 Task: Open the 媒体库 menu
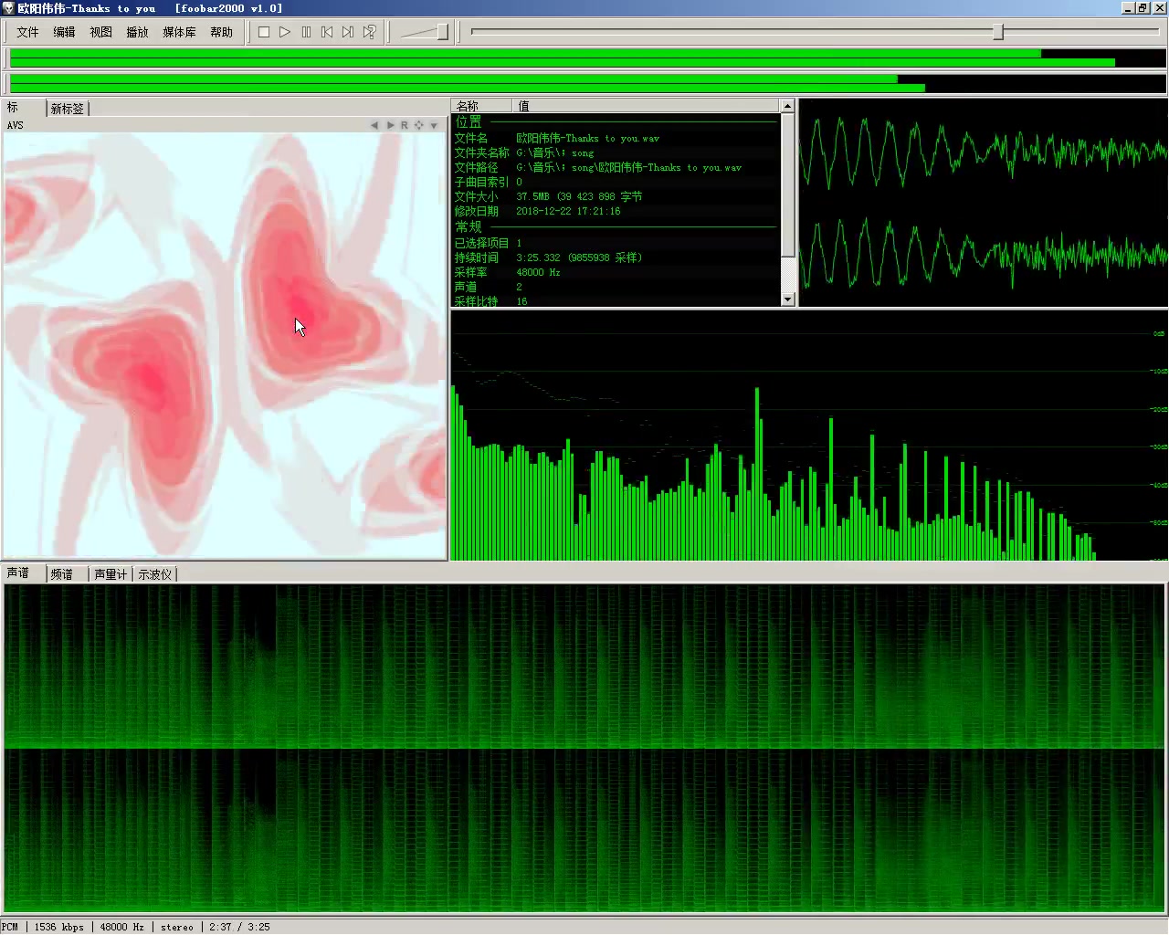pyautogui.click(x=179, y=32)
